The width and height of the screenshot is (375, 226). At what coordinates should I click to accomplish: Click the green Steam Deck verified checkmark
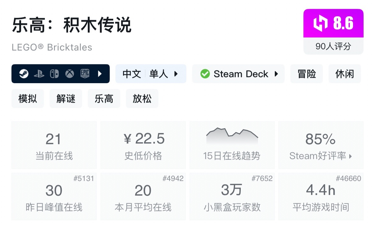click(205, 74)
